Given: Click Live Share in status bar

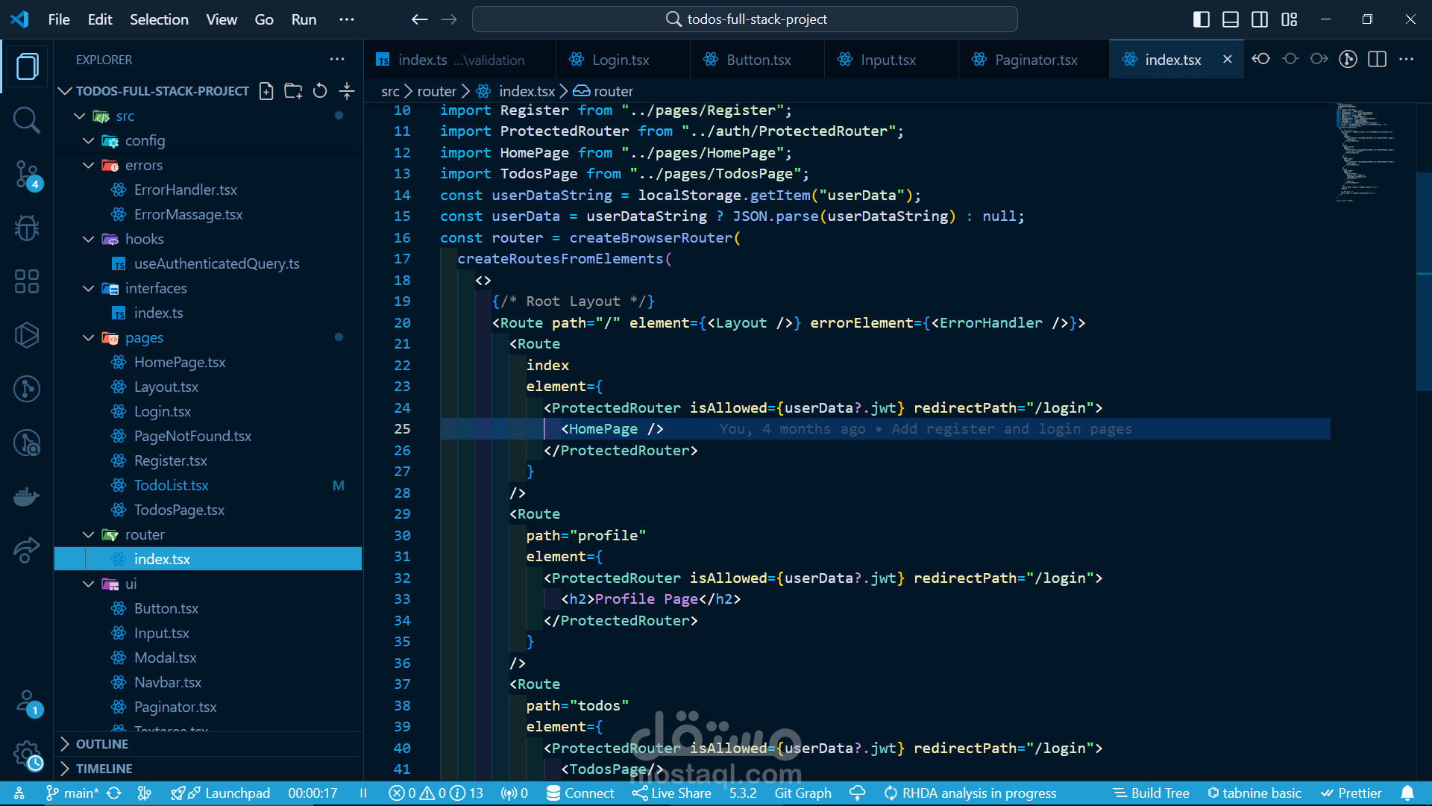Looking at the screenshot, I should tap(672, 793).
